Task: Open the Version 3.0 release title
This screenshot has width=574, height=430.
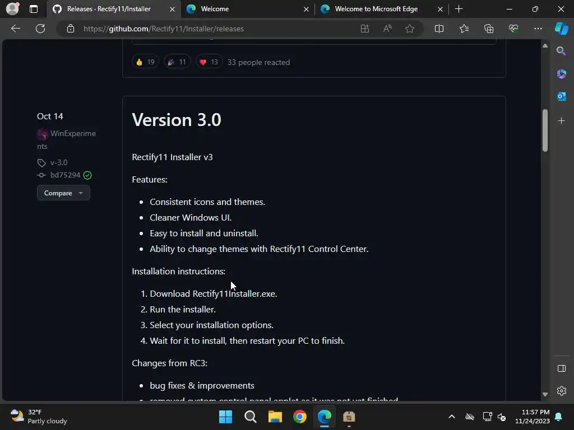Action: pyautogui.click(x=177, y=120)
